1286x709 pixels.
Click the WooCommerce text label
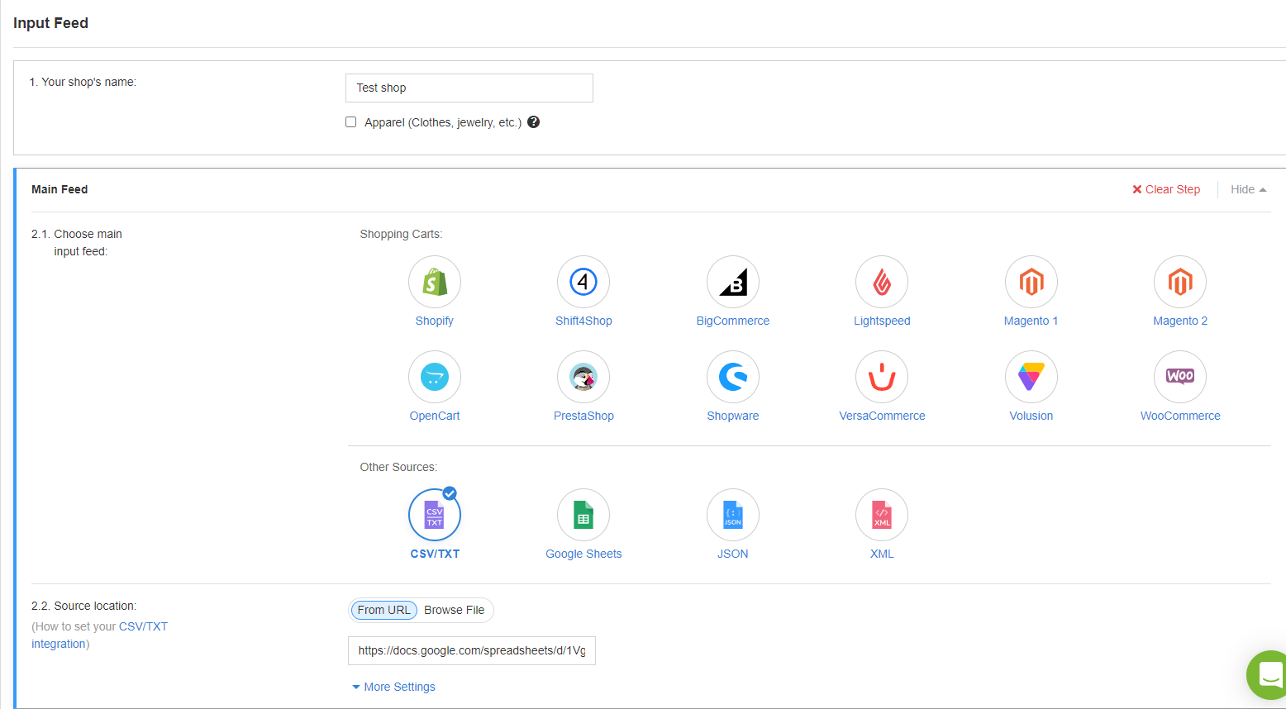point(1180,416)
